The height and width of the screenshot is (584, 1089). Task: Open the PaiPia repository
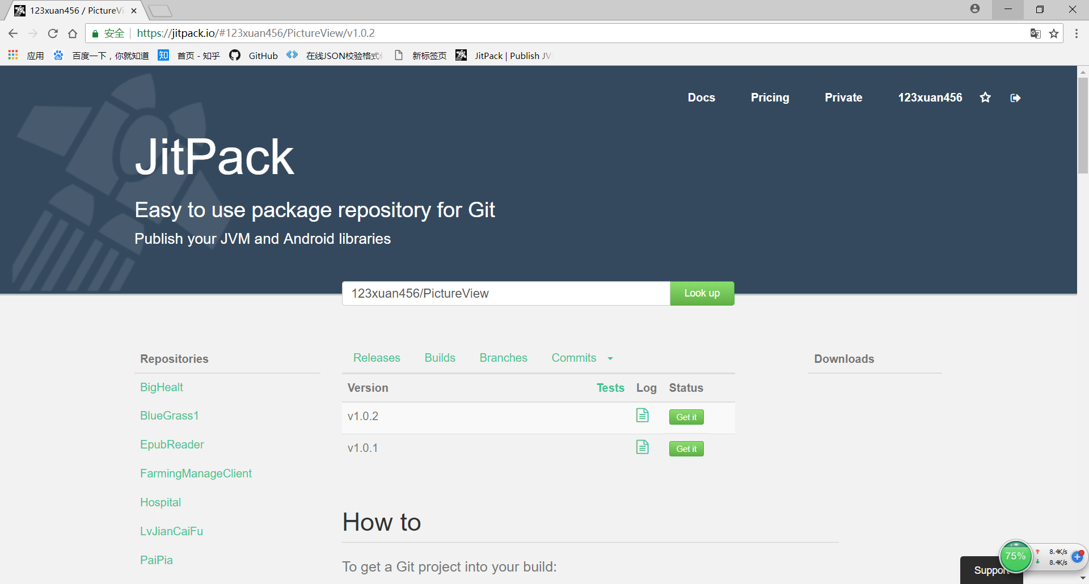[157, 560]
